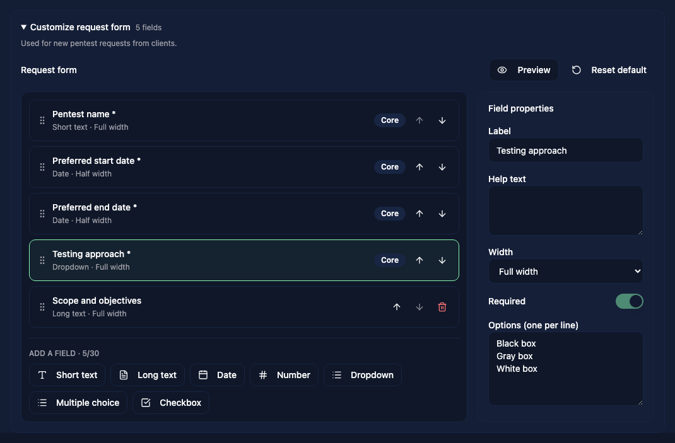Select the Scope and objectives field row
The image size is (675, 443).
244,307
